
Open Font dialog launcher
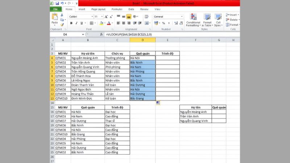point(112,29)
